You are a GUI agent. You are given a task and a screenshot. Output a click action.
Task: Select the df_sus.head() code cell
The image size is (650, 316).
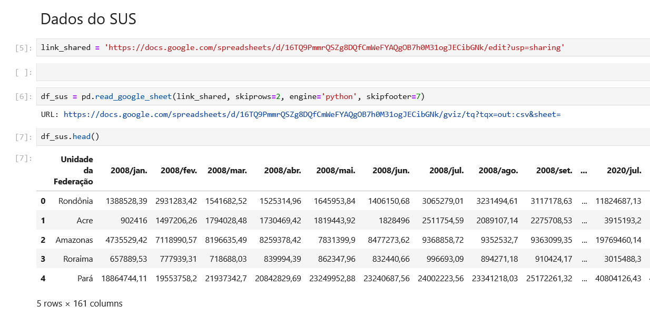coord(343,137)
